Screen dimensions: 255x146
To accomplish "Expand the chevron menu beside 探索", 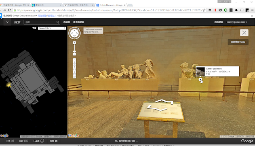I will coord(7,22).
